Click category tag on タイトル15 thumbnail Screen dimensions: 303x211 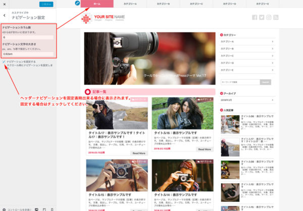139,162
